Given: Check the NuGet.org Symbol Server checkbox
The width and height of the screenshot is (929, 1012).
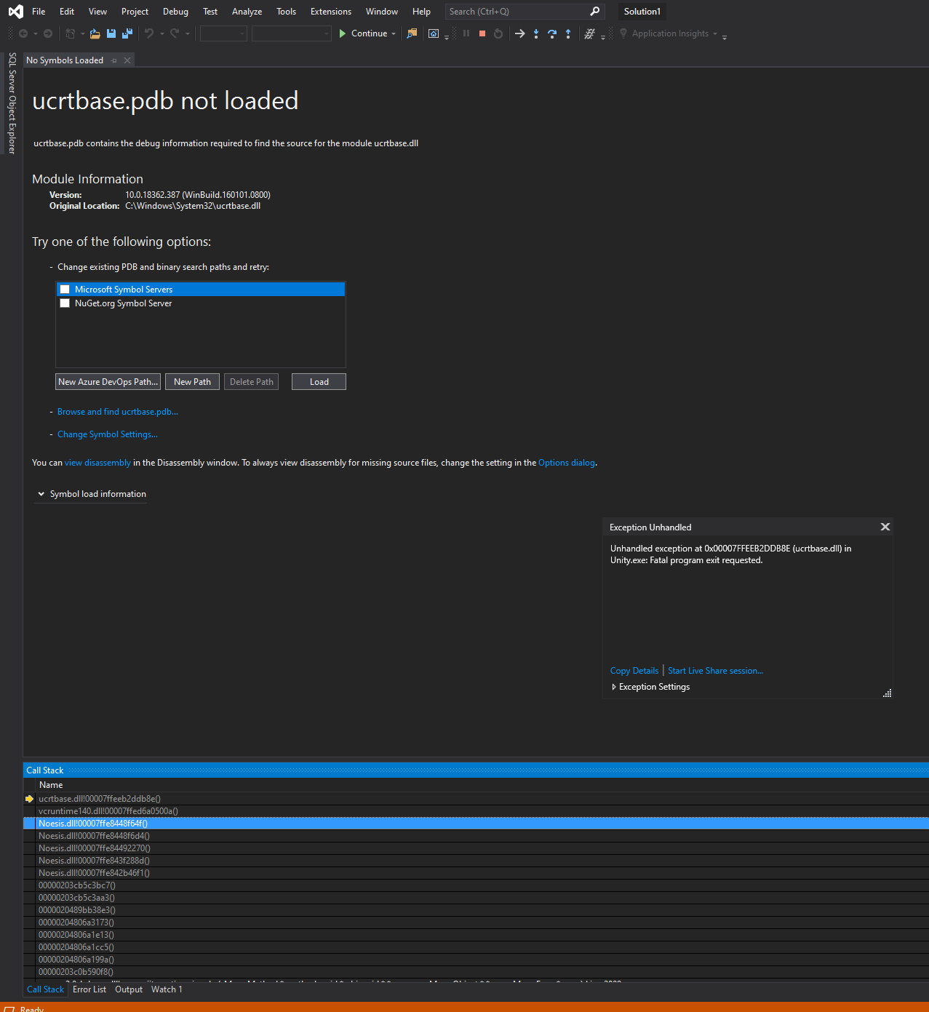Looking at the screenshot, I should pyautogui.click(x=65, y=303).
